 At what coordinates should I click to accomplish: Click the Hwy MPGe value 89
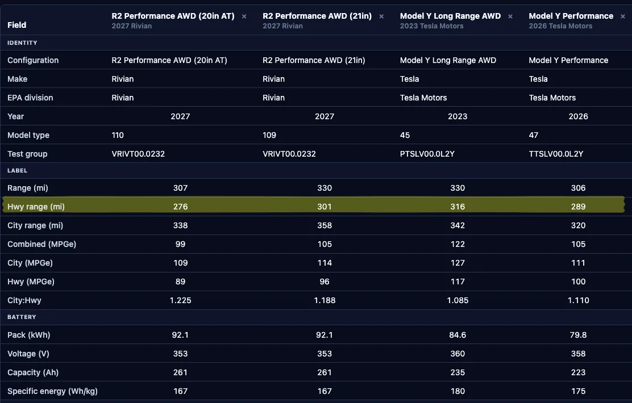(180, 282)
